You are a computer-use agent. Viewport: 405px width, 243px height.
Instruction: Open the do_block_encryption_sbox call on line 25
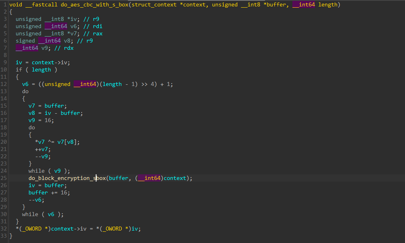[67, 178]
